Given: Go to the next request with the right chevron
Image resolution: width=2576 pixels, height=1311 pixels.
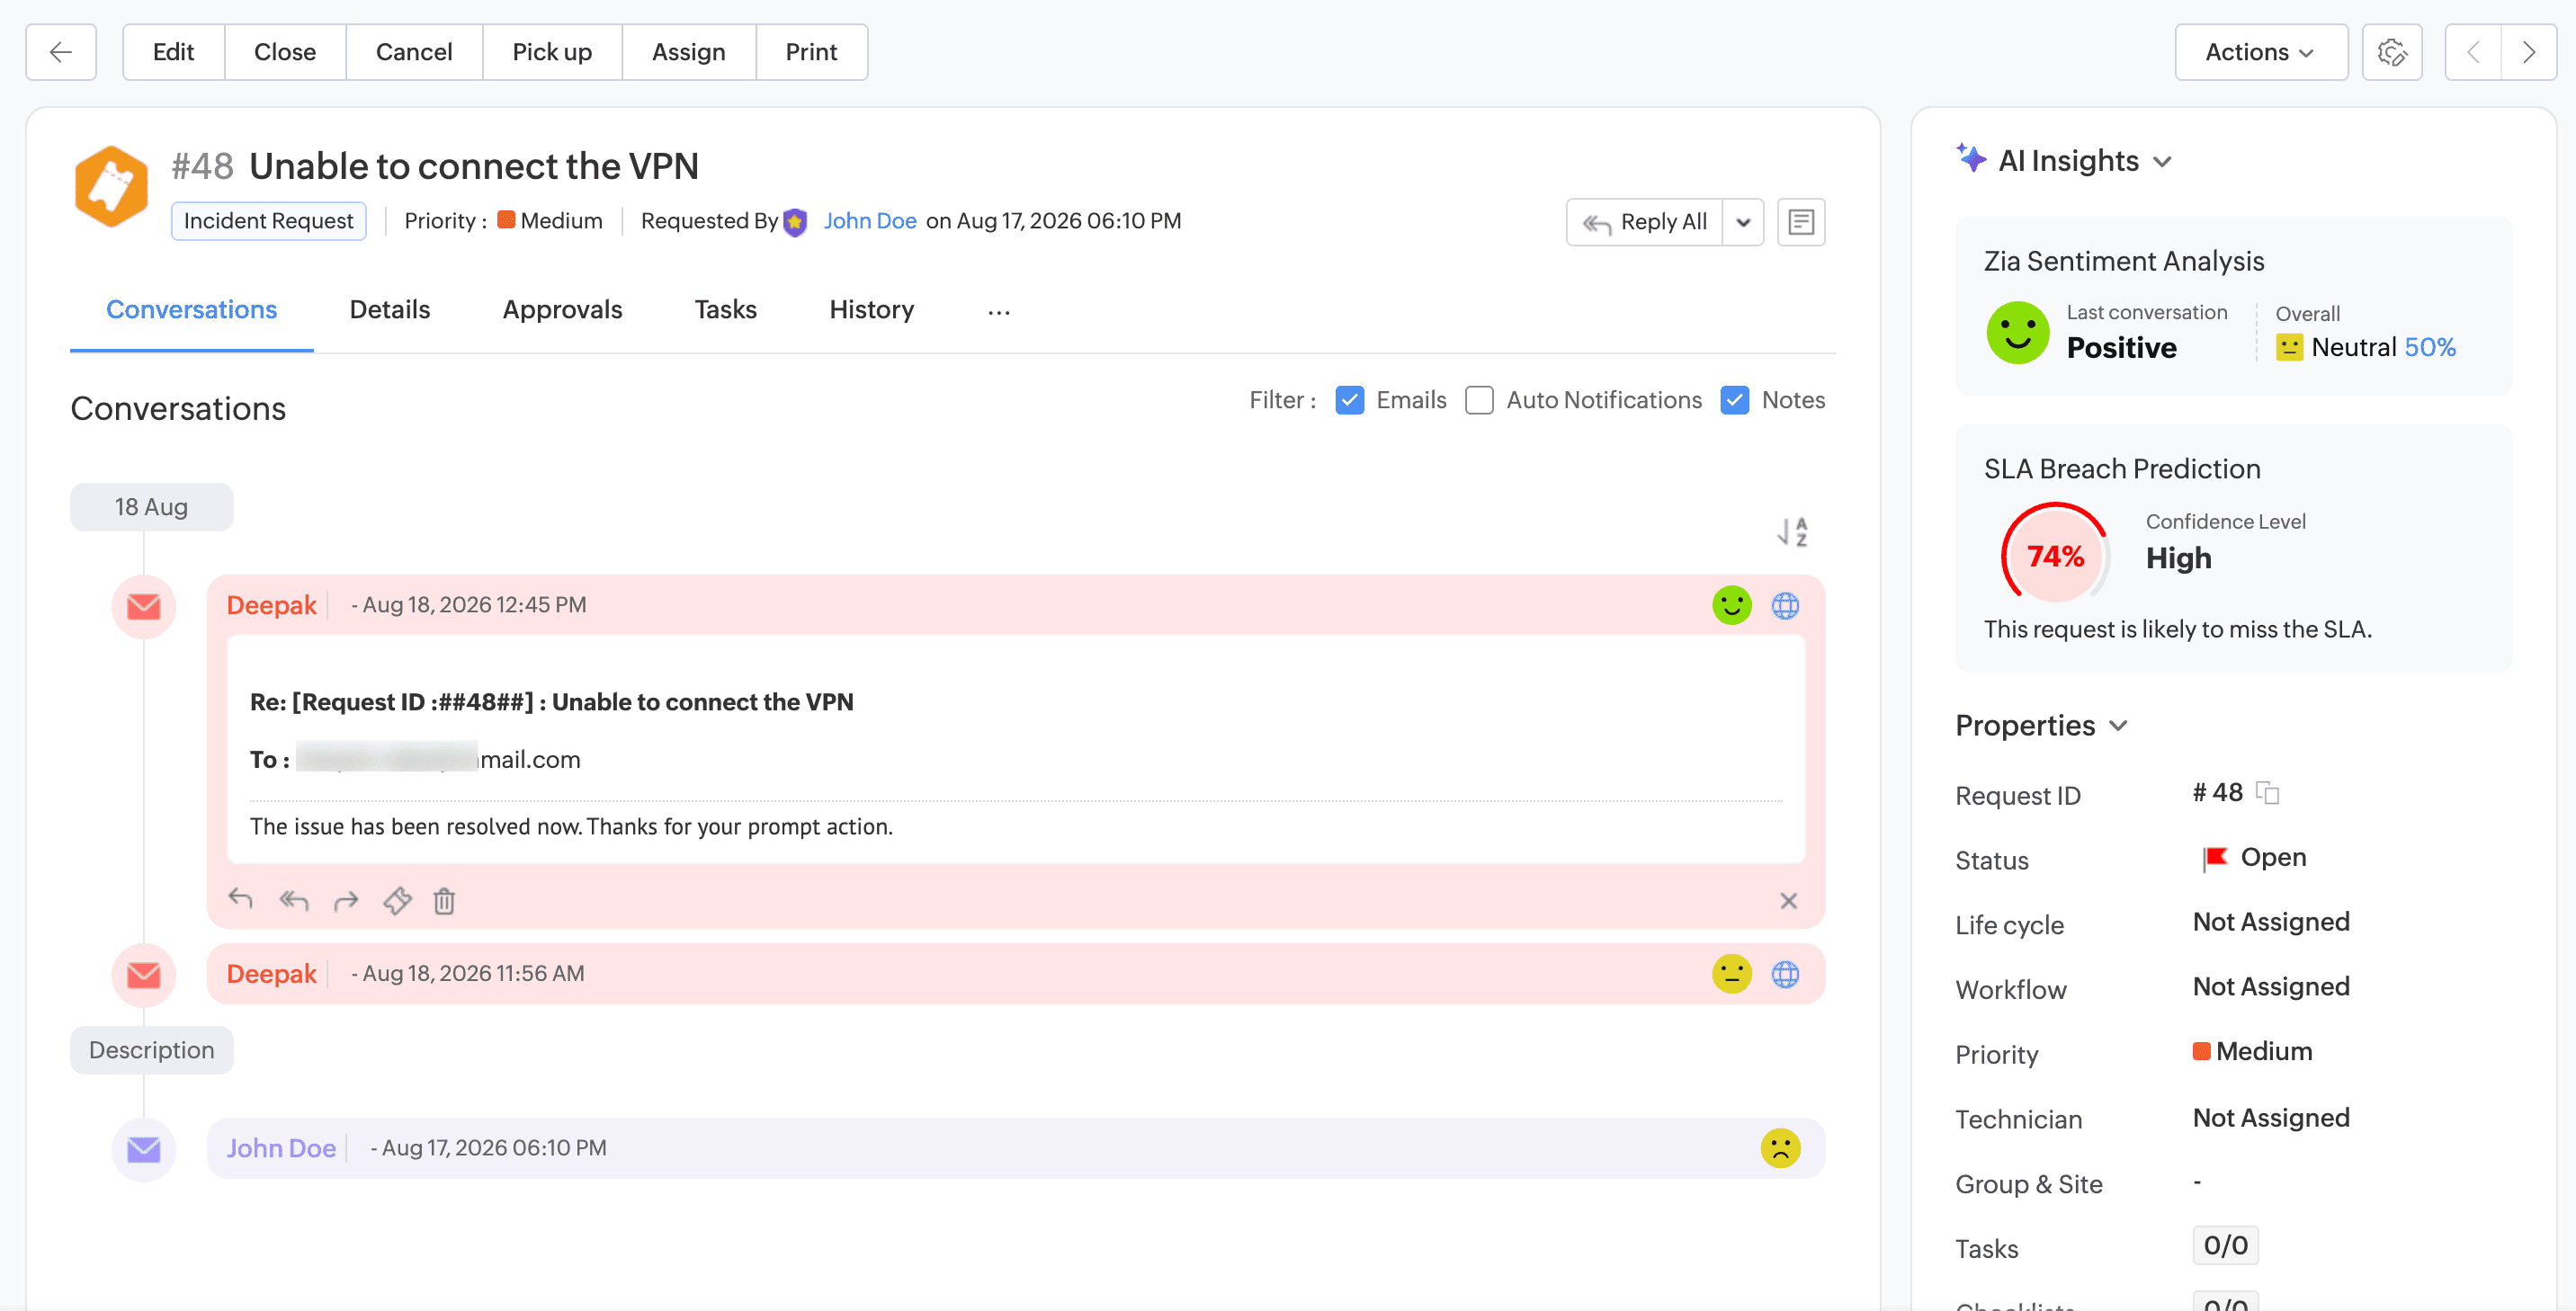Looking at the screenshot, I should coord(2529,52).
